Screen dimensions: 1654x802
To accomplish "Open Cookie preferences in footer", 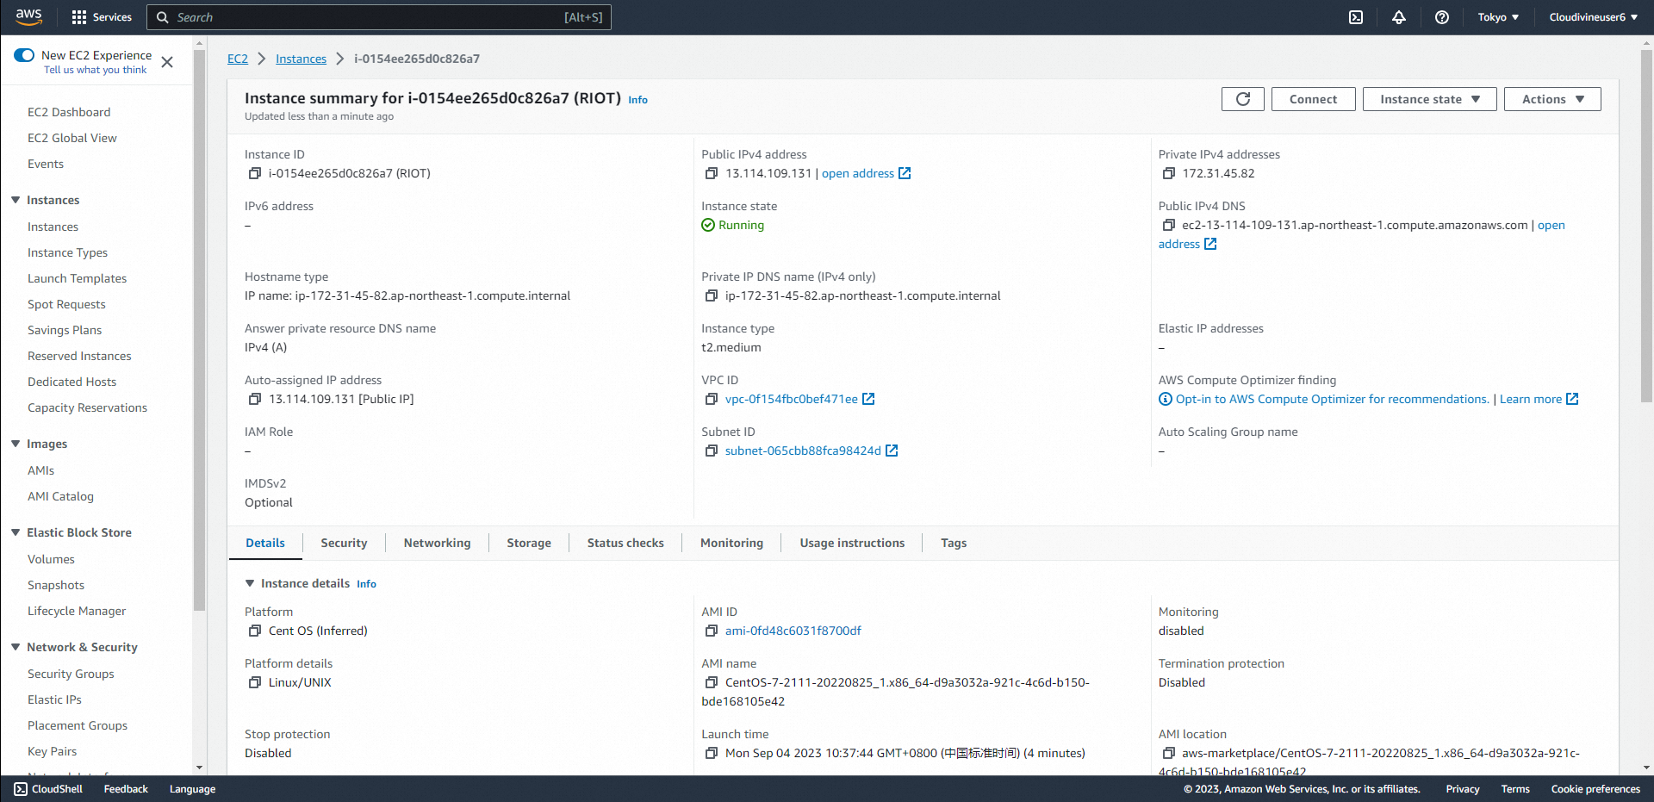I will (x=1595, y=789).
